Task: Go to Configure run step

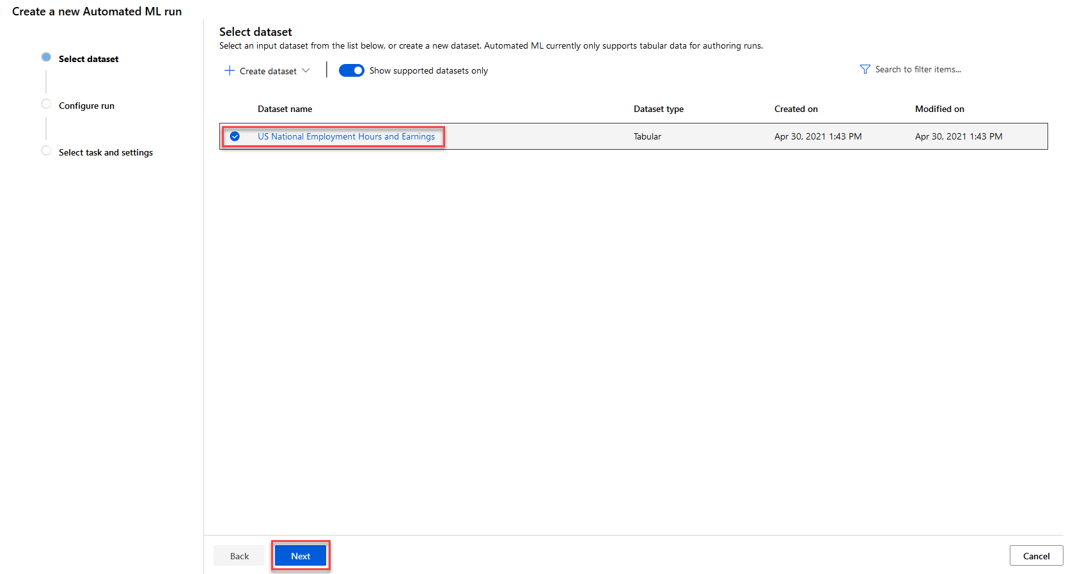Action: pos(86,106)
